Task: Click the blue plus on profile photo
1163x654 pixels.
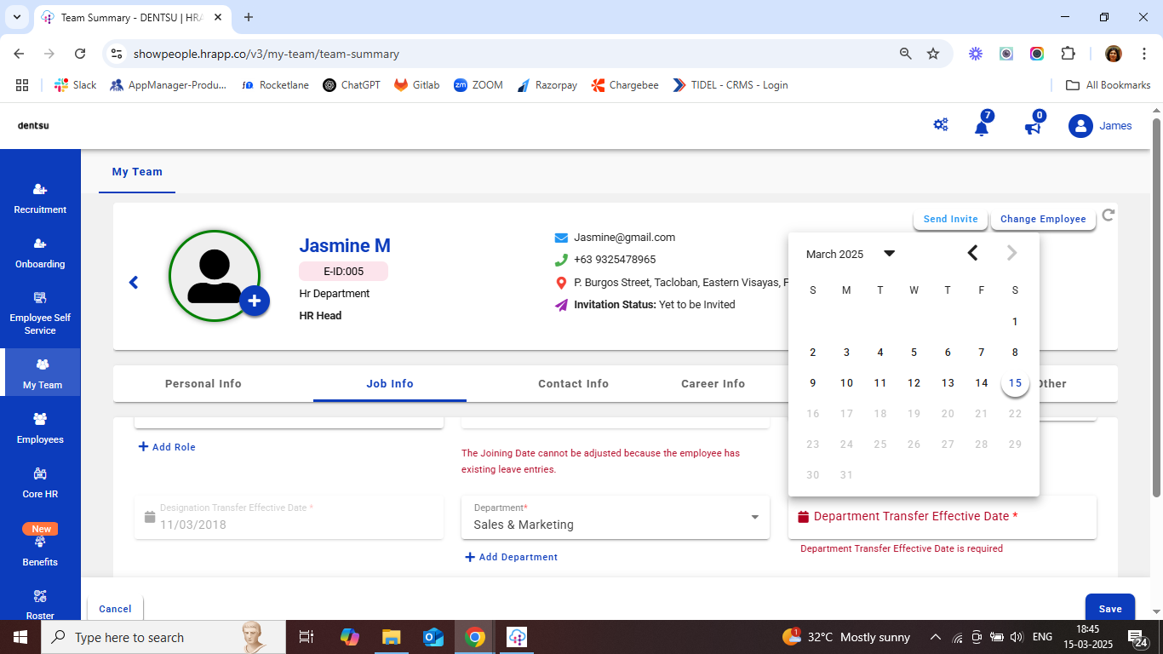Action: (255, 301)
